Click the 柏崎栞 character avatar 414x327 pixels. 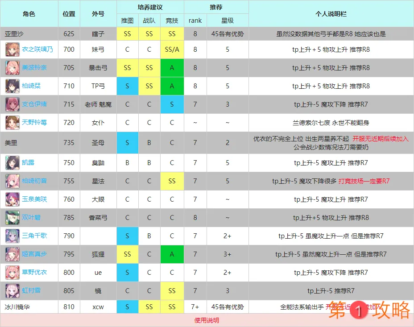(x=12, y=86)
